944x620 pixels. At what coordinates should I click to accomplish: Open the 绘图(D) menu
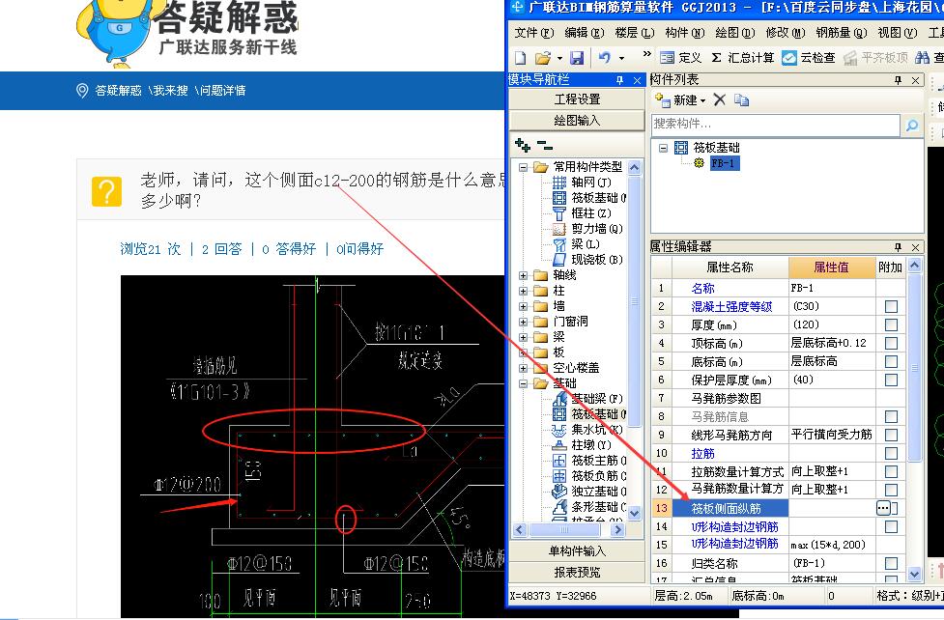click(x=734, y=33)
